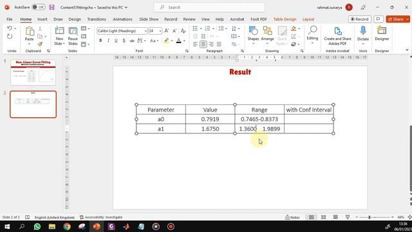Screen dimensions: 412x232
Task: Apply the font color red swatch
Action: click(179, 41)
